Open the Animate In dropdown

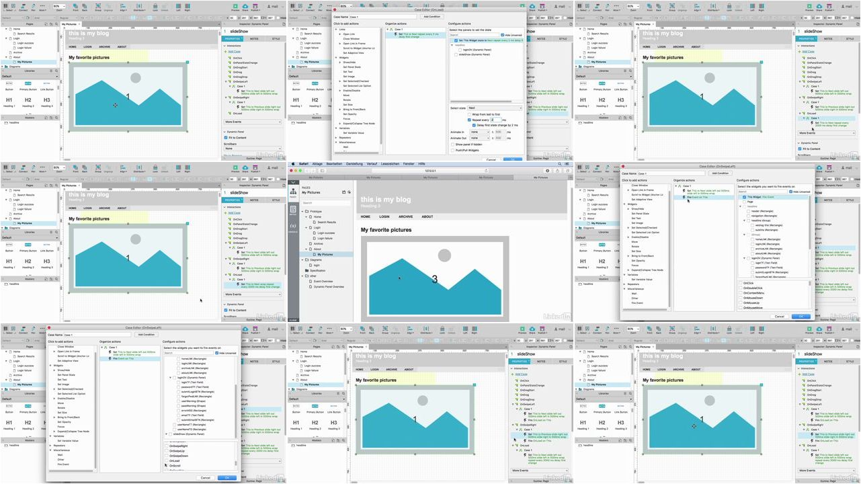pos(479,132)
